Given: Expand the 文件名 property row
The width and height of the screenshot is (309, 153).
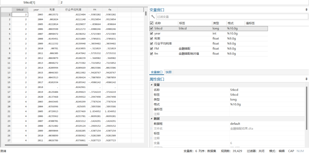Looking at the screenshot, I should [151, 128].
